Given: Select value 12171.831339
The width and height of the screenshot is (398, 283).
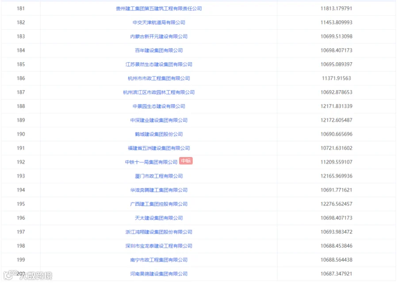Looking at the screenshot, I should (x=337, y=106).
